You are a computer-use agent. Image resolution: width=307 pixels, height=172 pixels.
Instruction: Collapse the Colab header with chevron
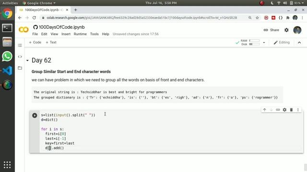299,43
